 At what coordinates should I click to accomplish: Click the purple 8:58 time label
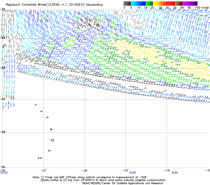click(133, 173)
